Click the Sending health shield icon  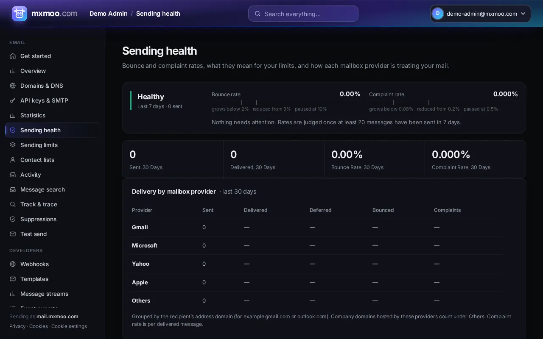tap(13, 130)
